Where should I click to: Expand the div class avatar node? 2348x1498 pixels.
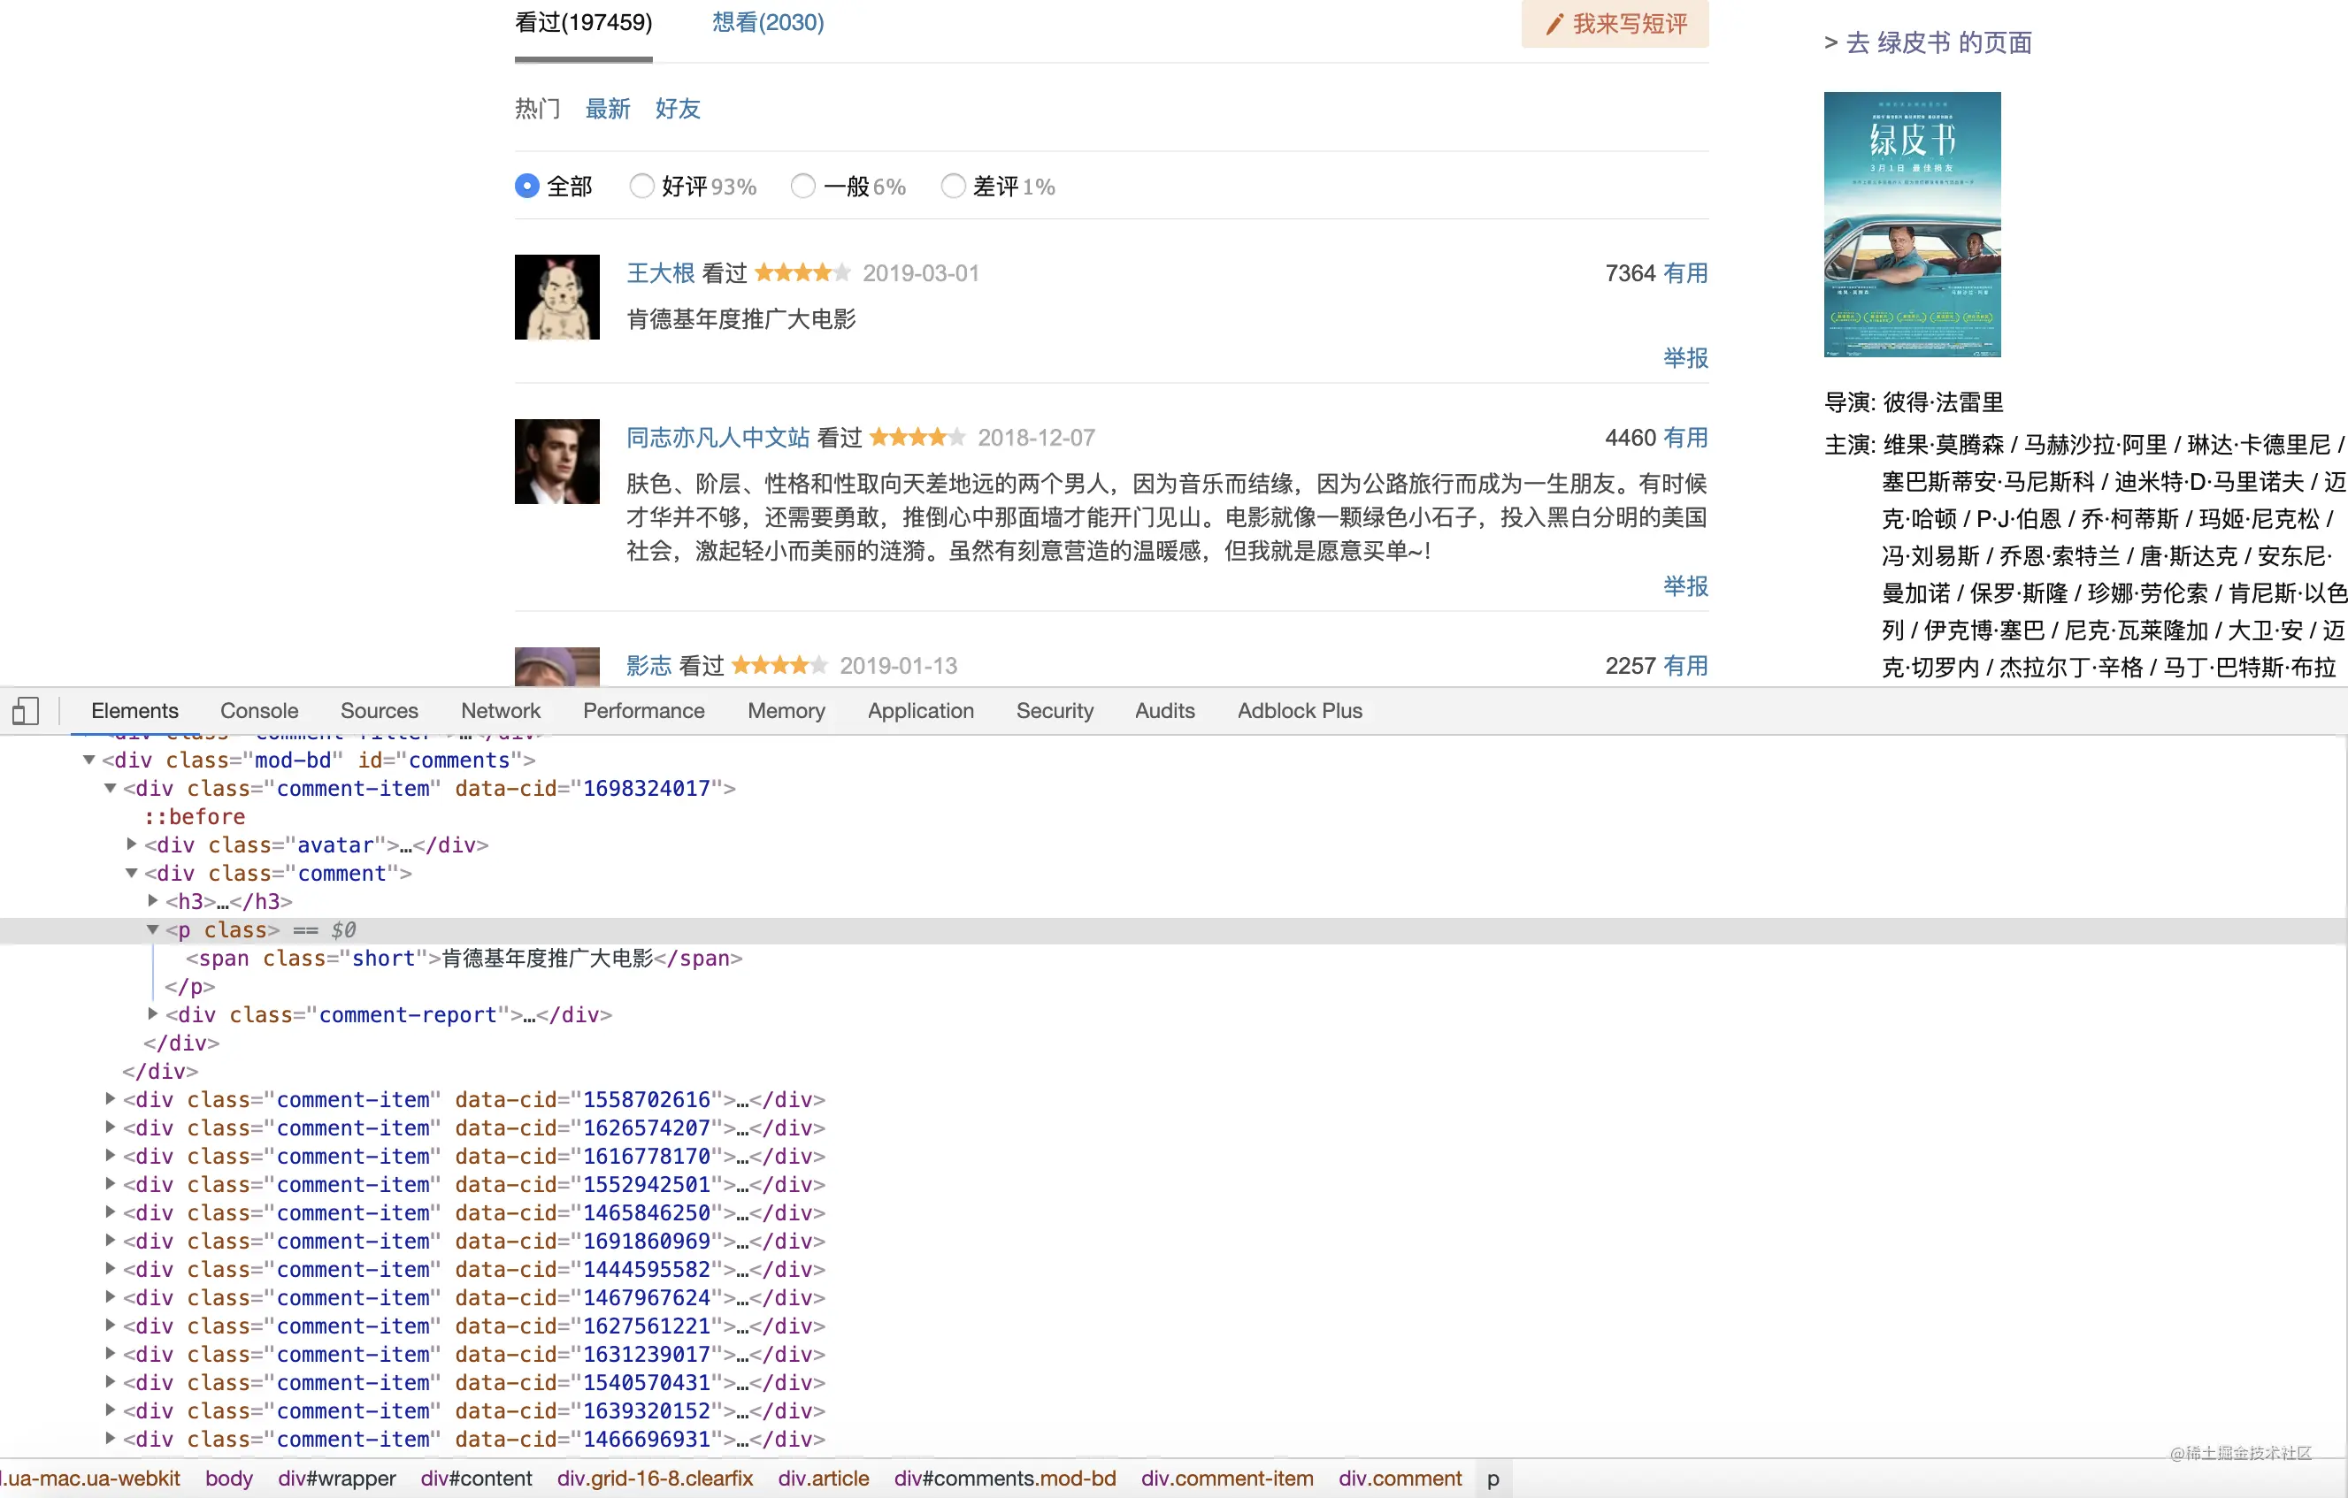tap(132, 844)
